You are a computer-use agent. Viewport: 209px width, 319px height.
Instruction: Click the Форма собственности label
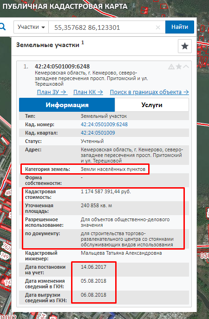click(x=43, y=180)
